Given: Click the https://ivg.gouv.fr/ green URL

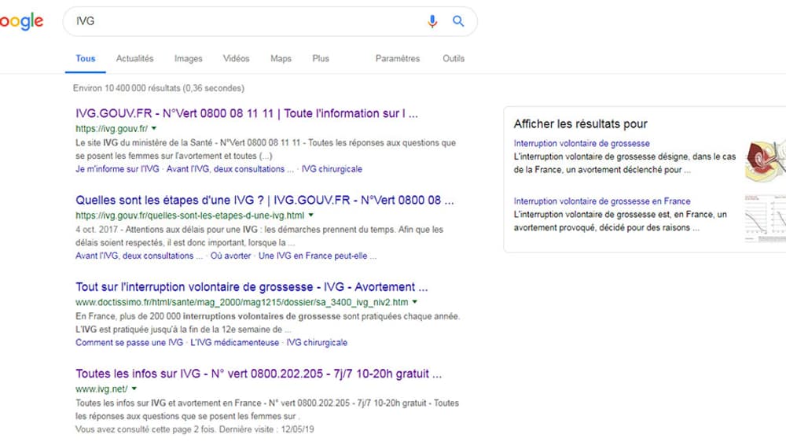Looking at the screenshot, I should 112,128.
